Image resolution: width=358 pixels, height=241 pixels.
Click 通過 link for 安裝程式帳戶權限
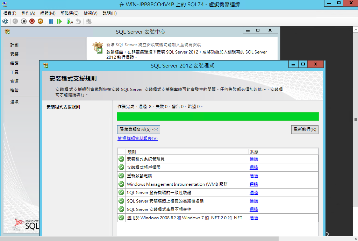(254, 168)
